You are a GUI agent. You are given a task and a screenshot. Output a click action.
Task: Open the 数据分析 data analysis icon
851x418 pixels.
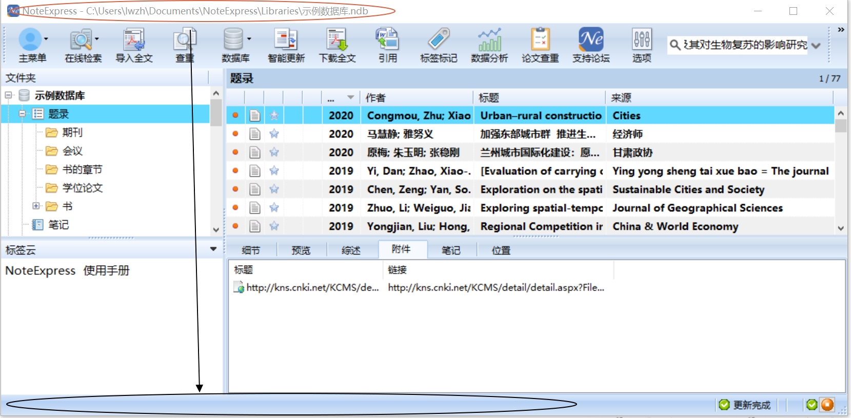point(489,39)
